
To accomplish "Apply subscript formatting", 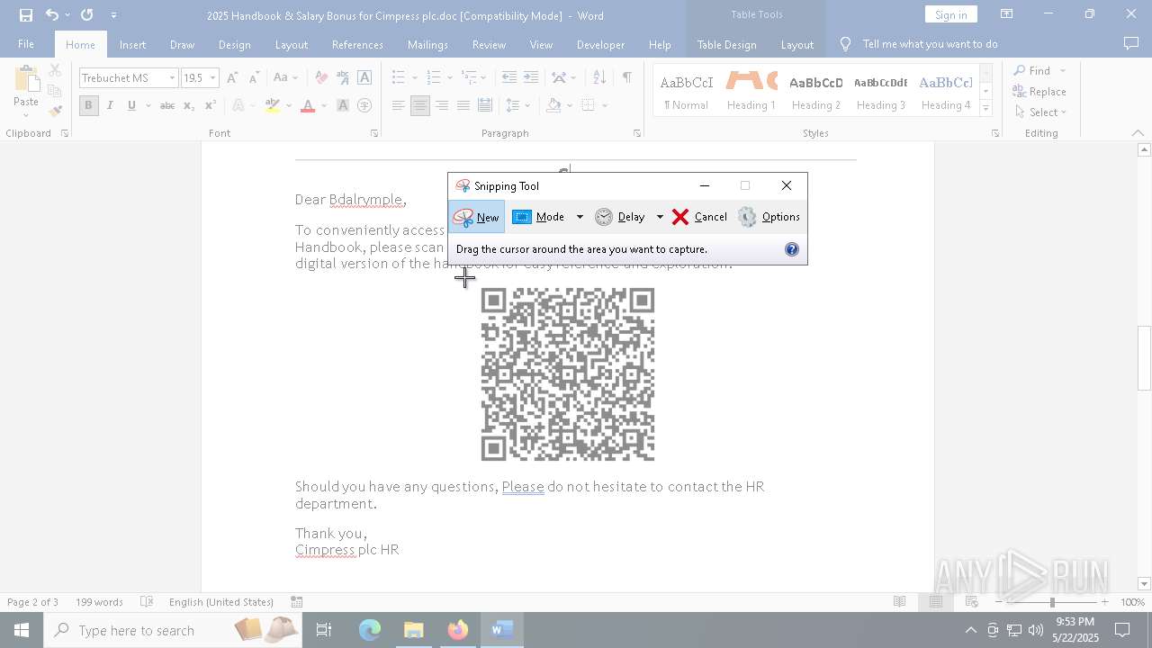I will click(189, 105).
